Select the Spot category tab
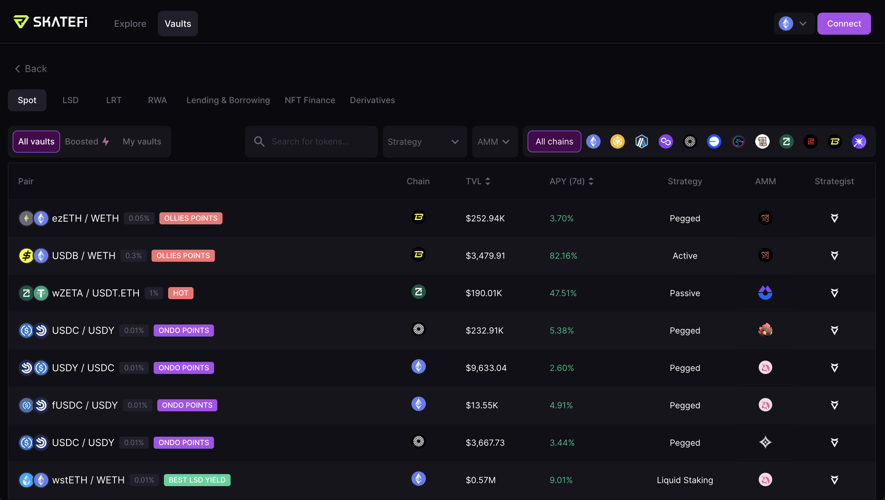This screenshot has width=885, height=500. (27, 100)
